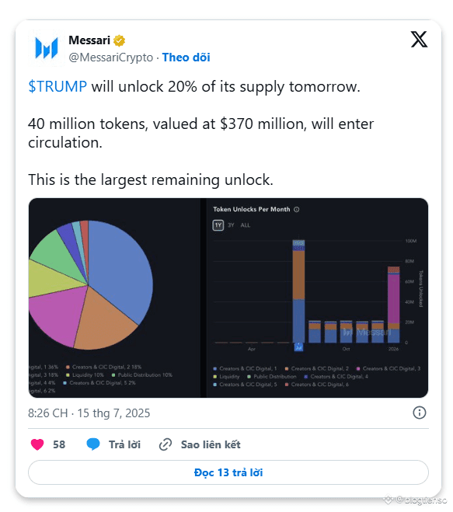The width and height of the screenshot is (453, 512).
Task: Click the Sao liên kết label
Action: tap(211, 444)
